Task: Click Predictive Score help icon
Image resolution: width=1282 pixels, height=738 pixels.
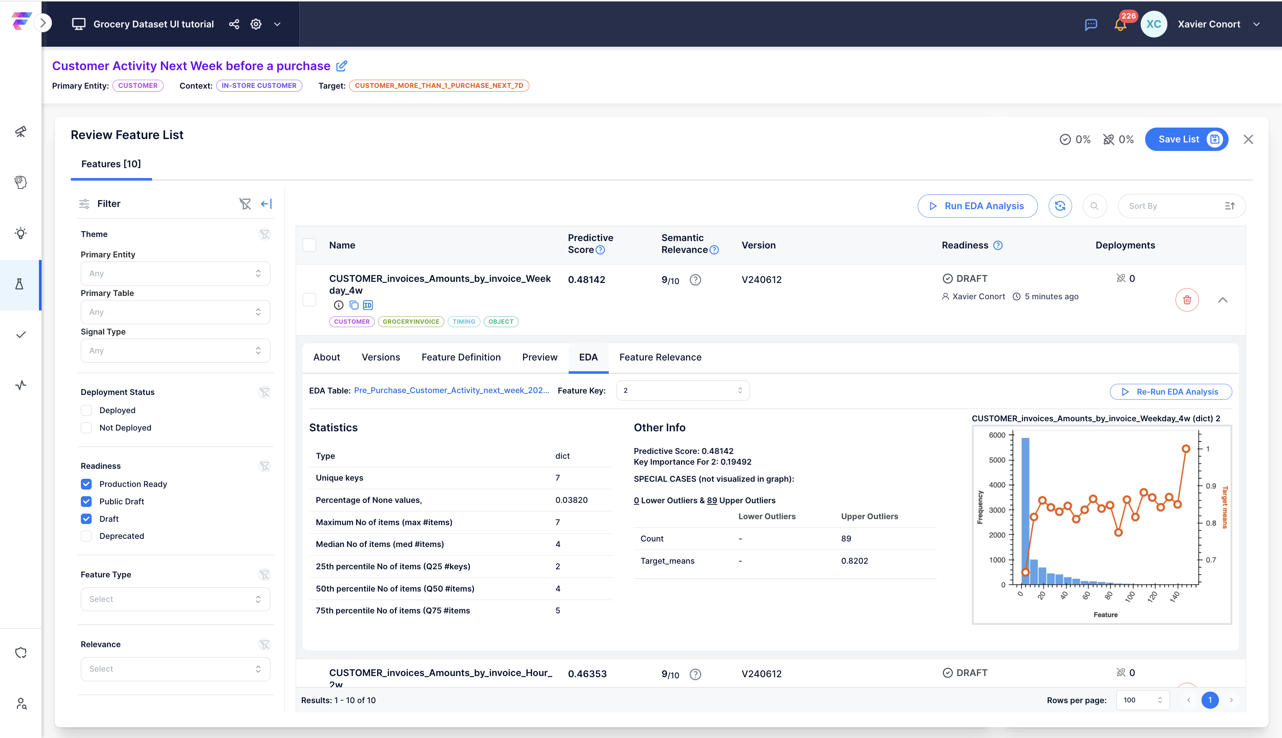Action: 600,250
